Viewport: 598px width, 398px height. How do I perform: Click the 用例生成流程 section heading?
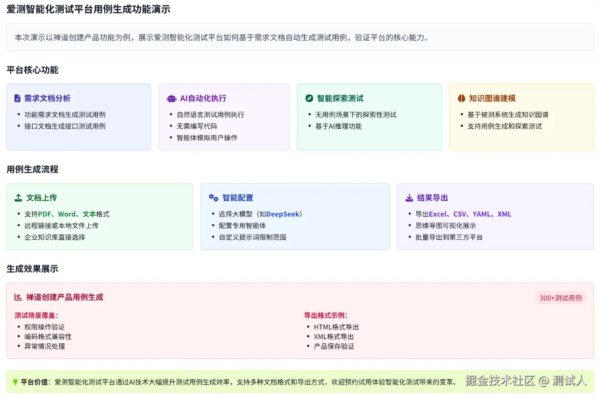click(x=32, y=169)
